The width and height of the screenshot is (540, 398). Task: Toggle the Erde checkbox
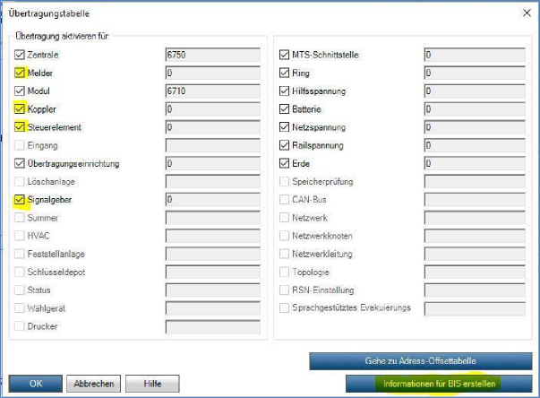284,163
